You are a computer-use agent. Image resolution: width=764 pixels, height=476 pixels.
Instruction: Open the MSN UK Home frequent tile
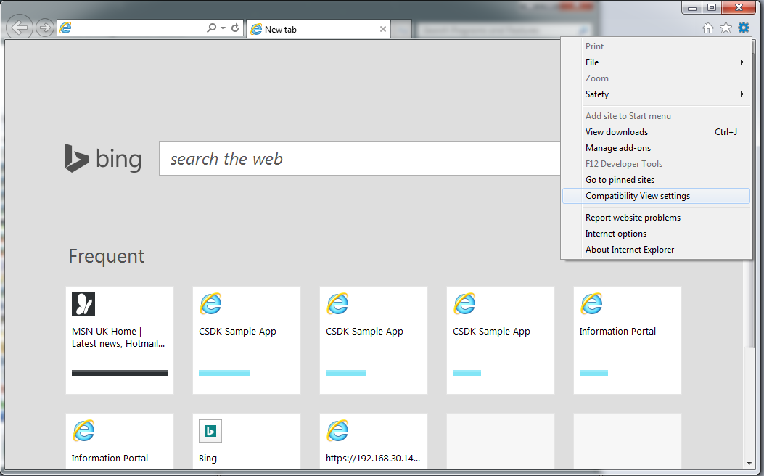click(120, 340)
